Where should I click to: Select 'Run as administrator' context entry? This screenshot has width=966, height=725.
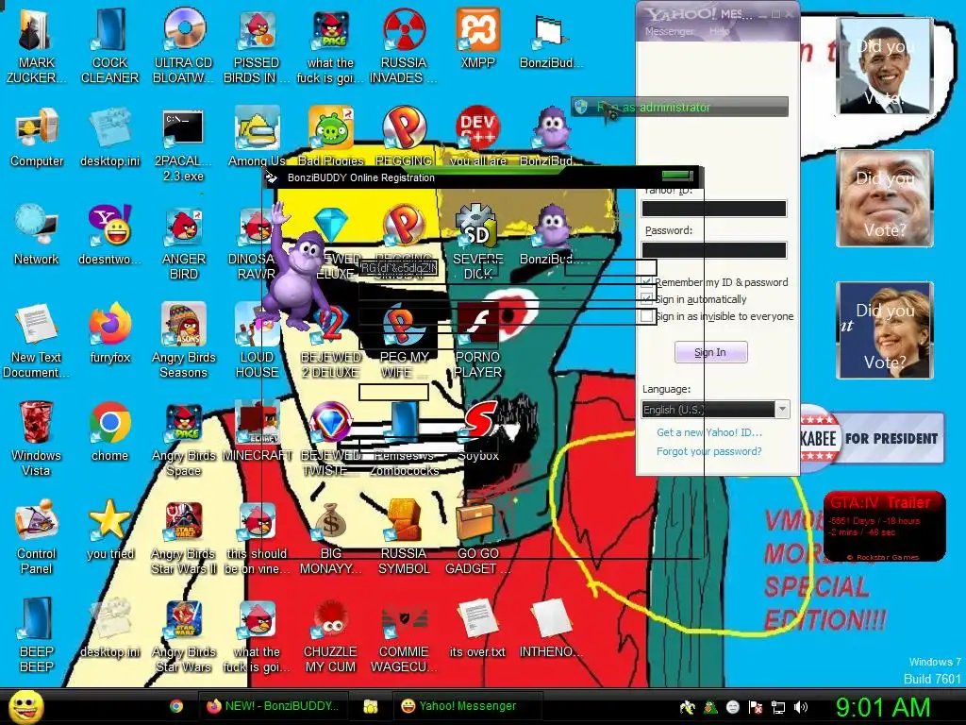pyautogui.click(x=679, y=108)
